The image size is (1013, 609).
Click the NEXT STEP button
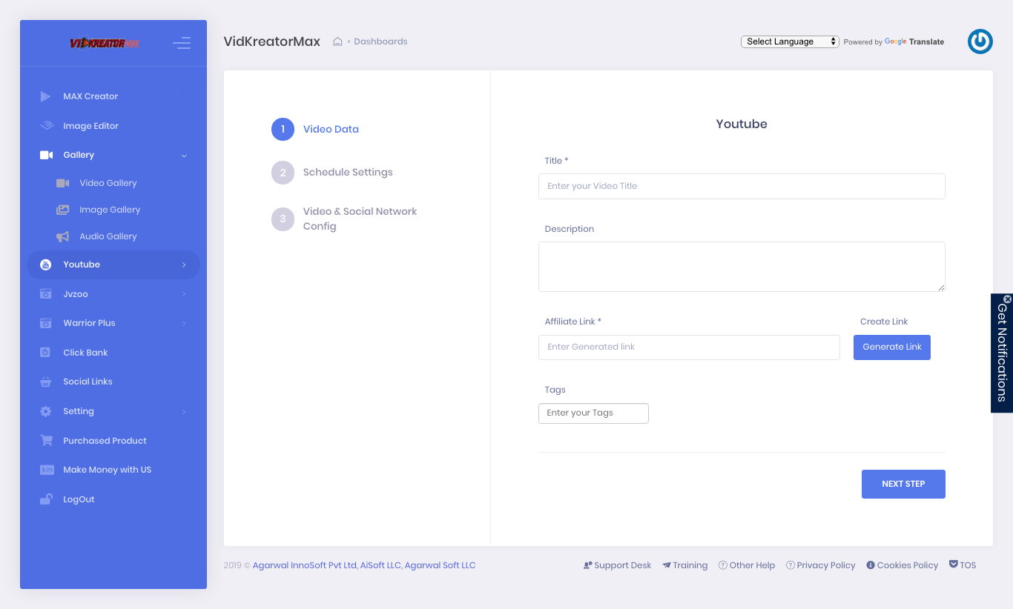(903, 484)
